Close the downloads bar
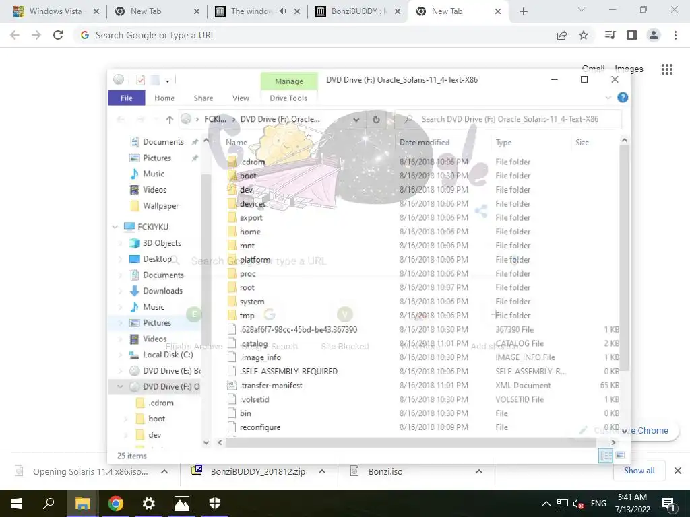This screenshot has width=690, height=517. click(x=678, y=471)
